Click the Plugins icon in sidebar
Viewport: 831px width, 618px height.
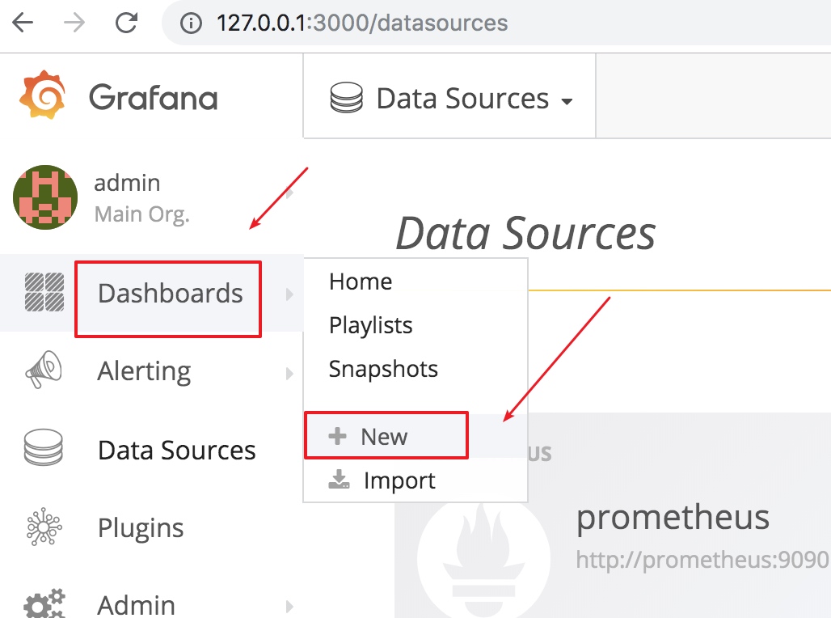tap(44, 527)
